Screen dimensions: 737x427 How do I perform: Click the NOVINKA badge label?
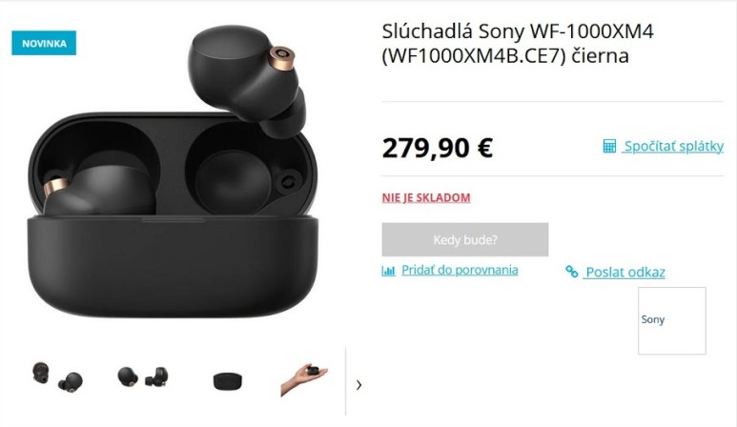44,43
